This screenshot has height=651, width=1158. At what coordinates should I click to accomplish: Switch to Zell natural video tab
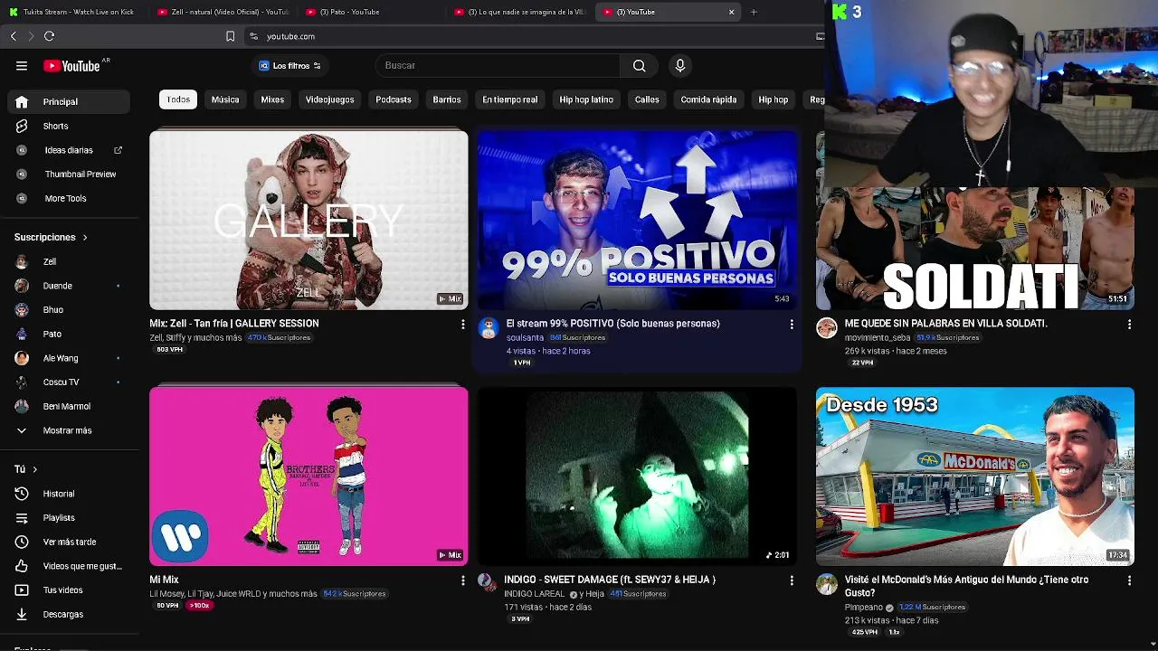click(222, 12)
